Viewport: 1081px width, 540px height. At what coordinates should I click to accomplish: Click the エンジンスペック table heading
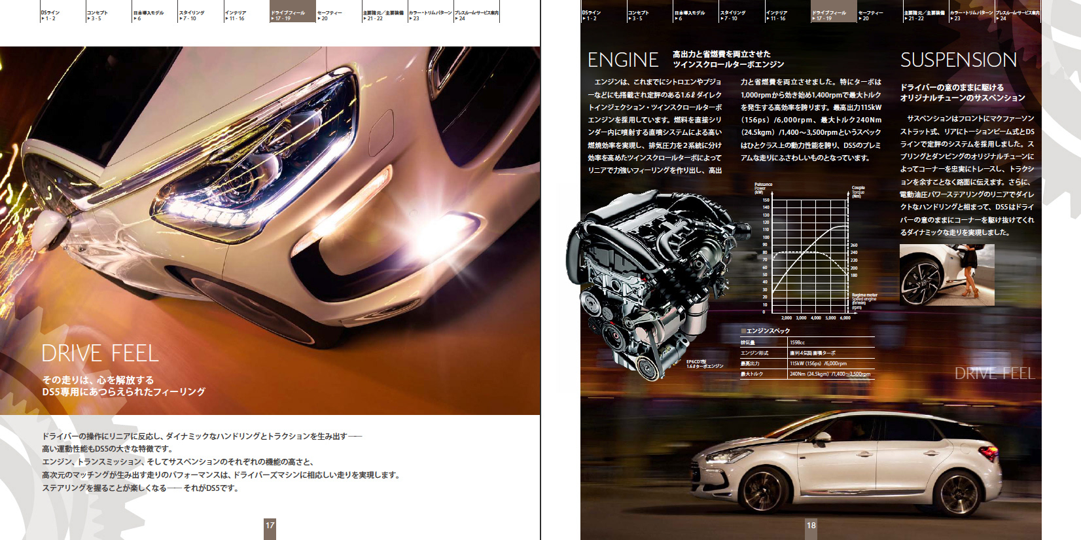click(x=766, y=331)
